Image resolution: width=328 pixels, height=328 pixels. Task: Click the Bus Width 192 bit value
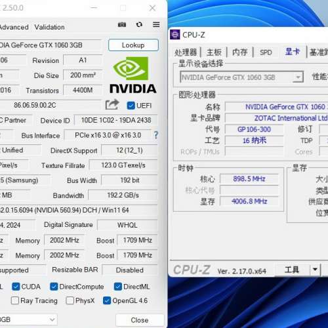[129, 180]
